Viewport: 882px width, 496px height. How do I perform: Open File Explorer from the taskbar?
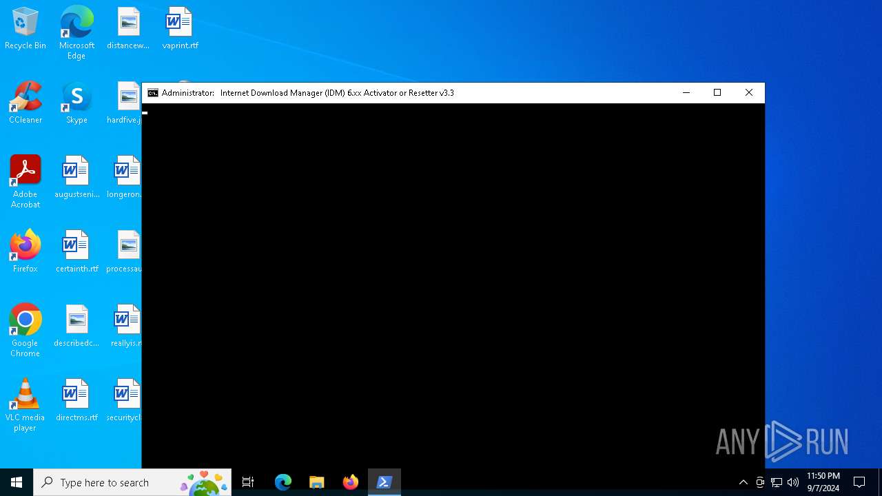tap(317, 482)
